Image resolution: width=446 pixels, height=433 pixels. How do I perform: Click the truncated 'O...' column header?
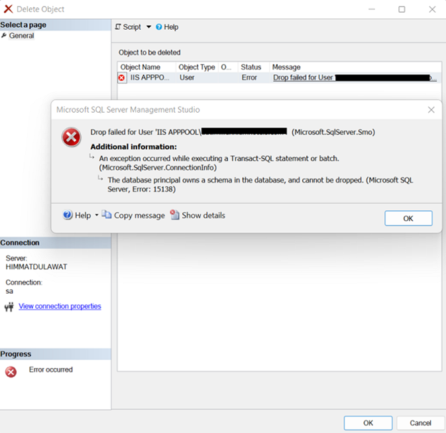[x=226, y=67]
